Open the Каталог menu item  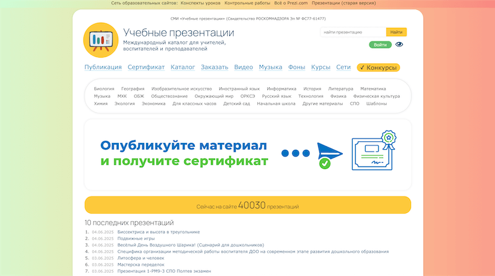(183, 67)
